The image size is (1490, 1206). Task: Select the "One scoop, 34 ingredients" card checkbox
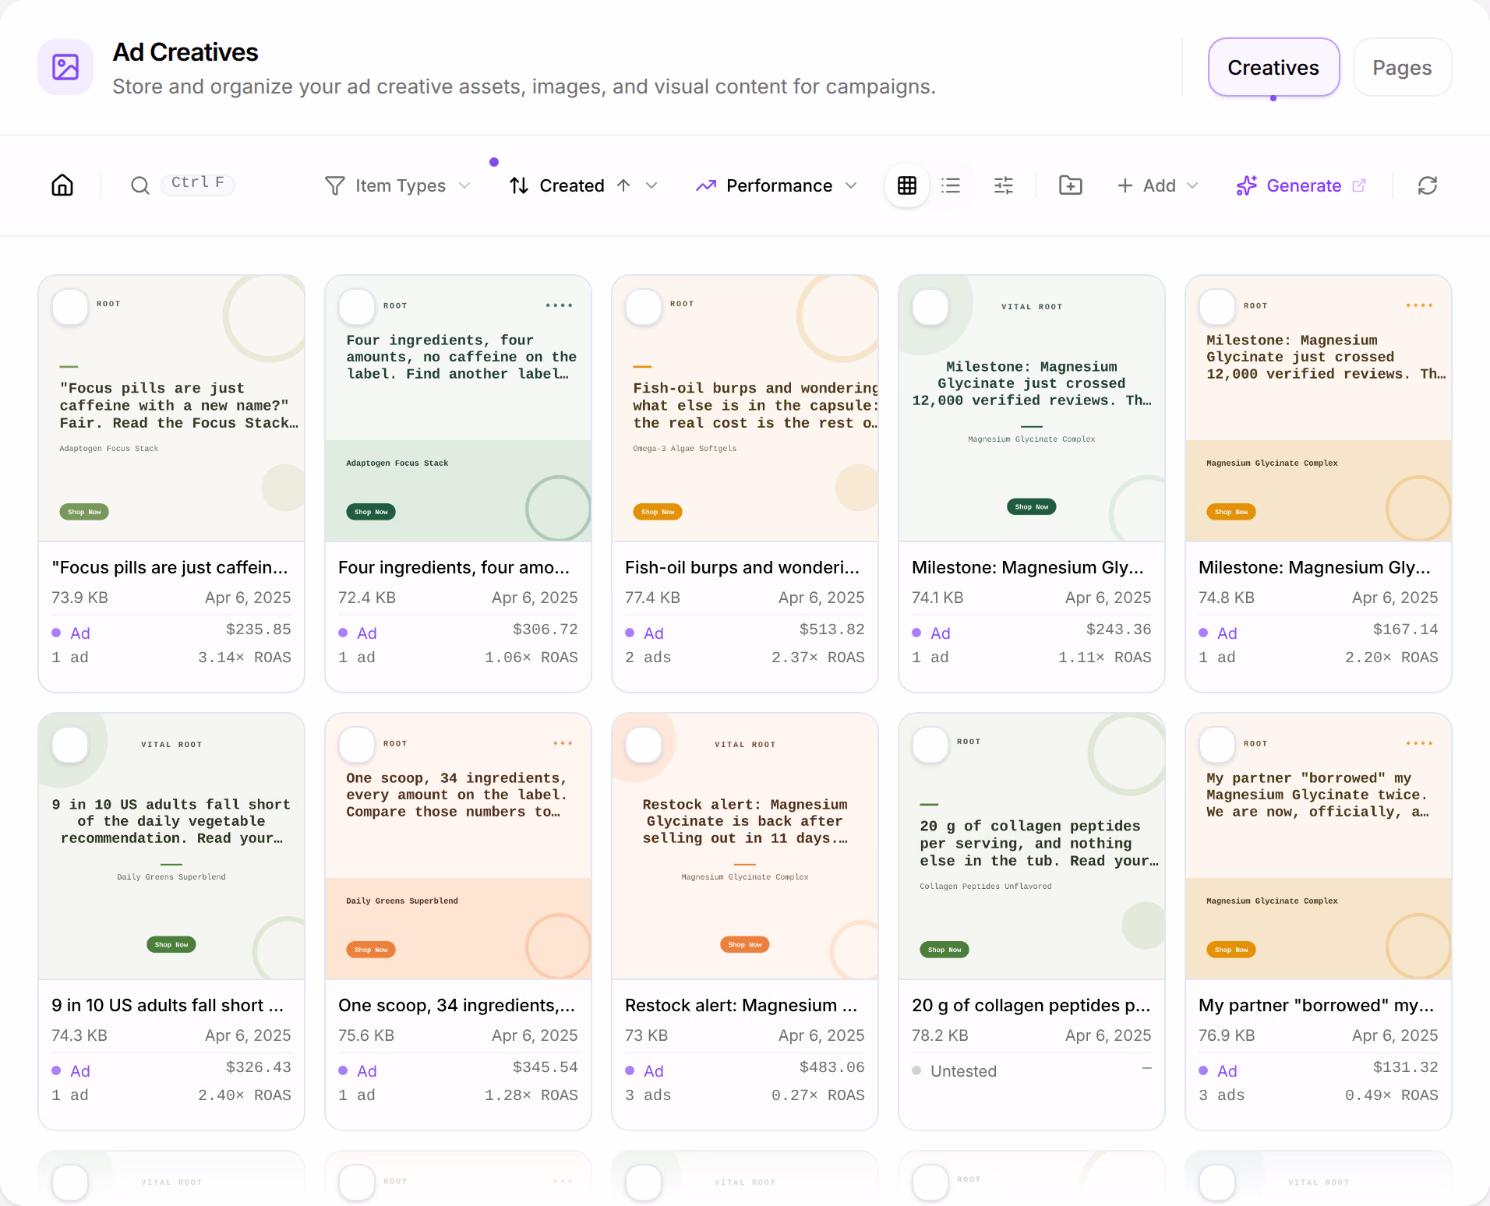[357, 745]
